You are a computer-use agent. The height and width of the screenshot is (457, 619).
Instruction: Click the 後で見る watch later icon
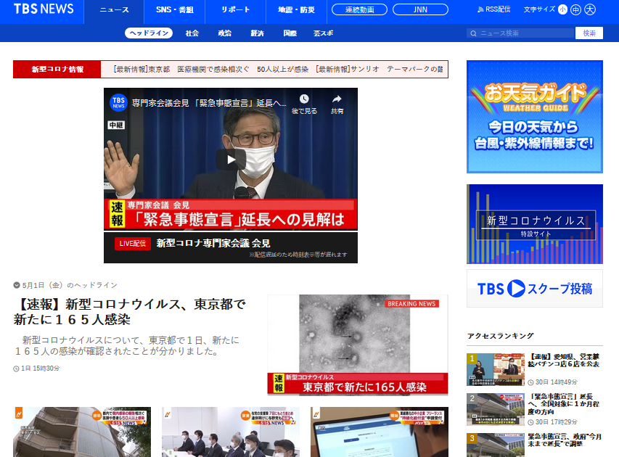tap(304, 104)
